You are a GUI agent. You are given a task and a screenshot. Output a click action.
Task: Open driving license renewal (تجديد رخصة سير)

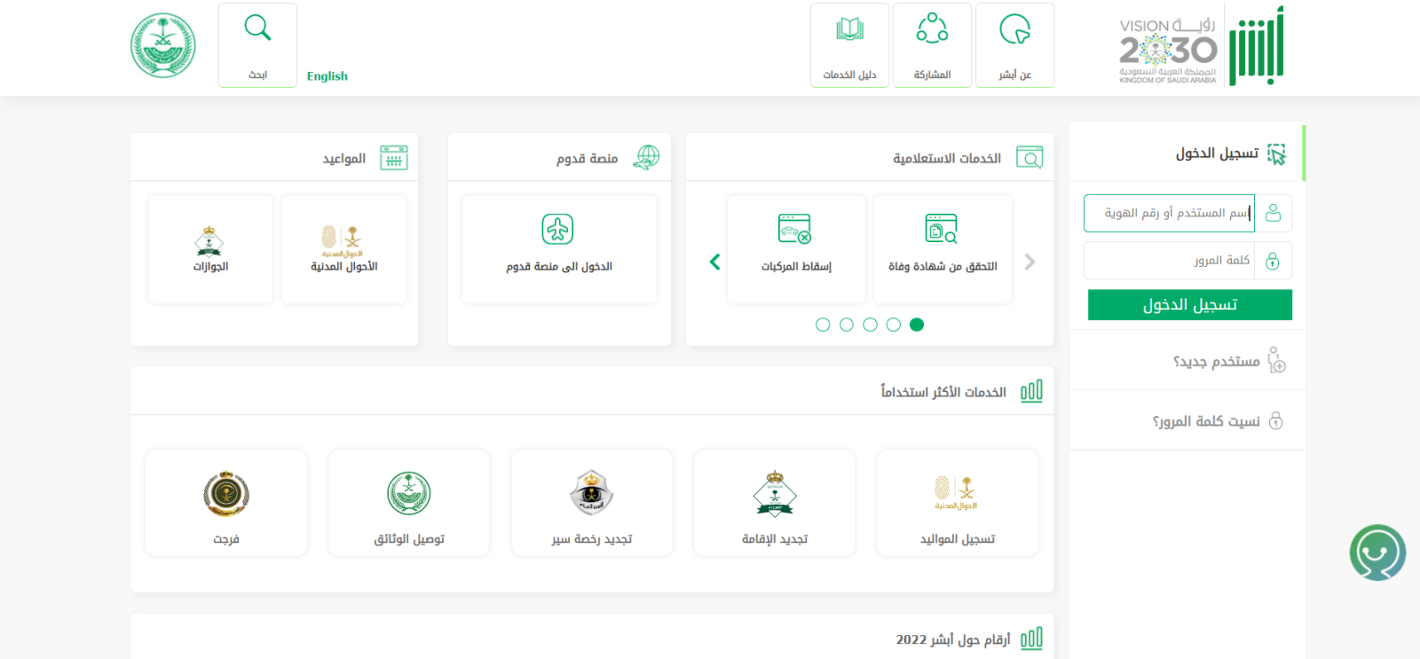coord(591,503)
